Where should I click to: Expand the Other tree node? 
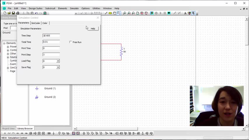(x=8, y=54)
